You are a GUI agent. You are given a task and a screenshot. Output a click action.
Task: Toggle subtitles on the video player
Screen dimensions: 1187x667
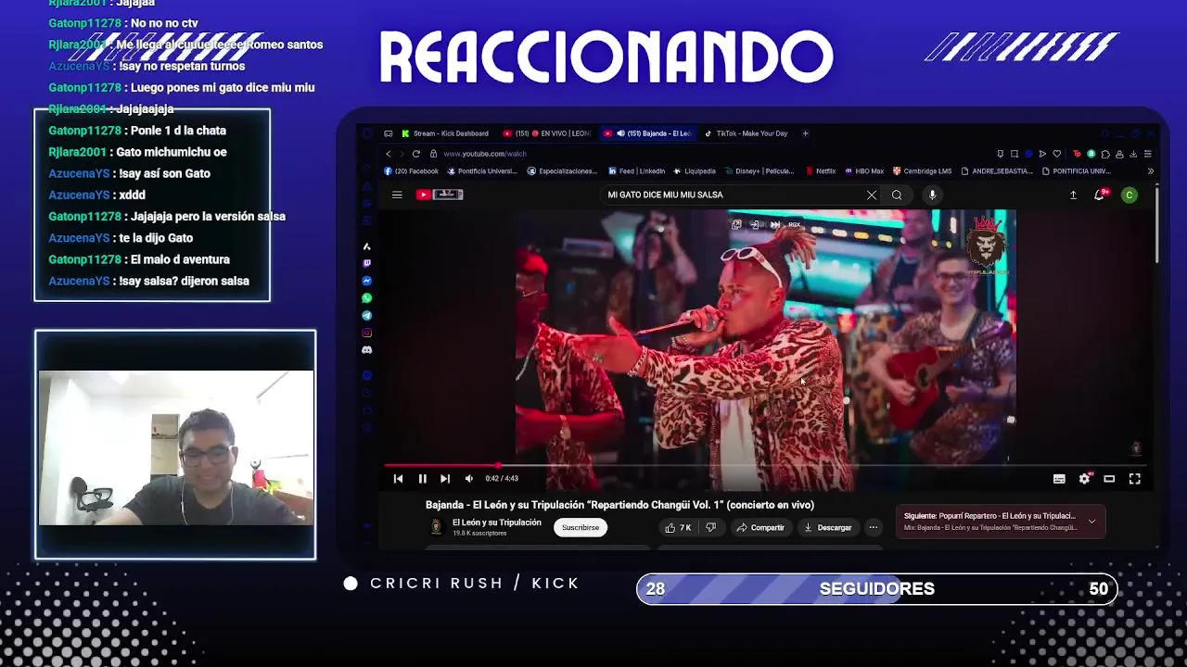pos(1059,478)
